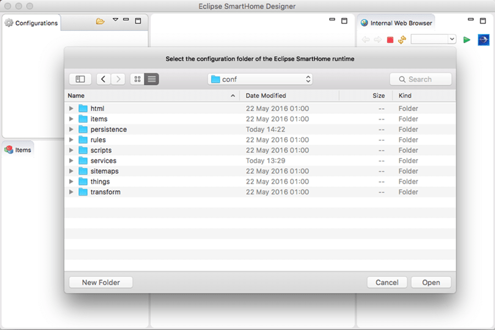Expand the transform folder

(71, 192)
